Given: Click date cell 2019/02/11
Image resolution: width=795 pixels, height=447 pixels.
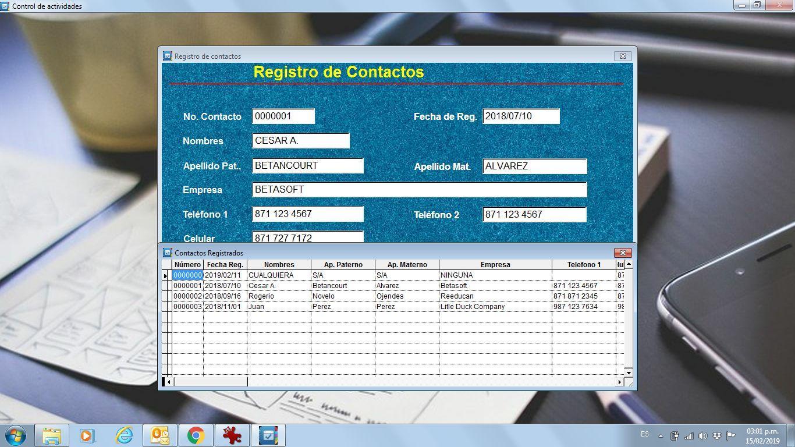Looking at the screenshot, I should 225,275.
